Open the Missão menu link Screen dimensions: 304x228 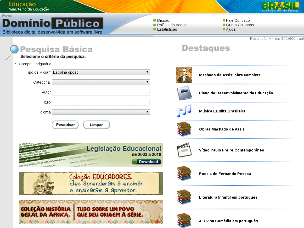coord(163,20)
